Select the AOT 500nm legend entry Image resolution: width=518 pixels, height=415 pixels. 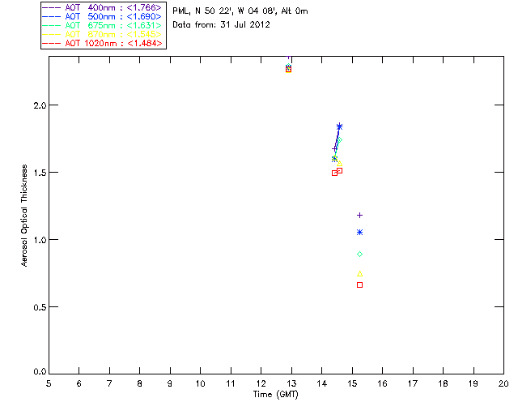tap(102, 16)
